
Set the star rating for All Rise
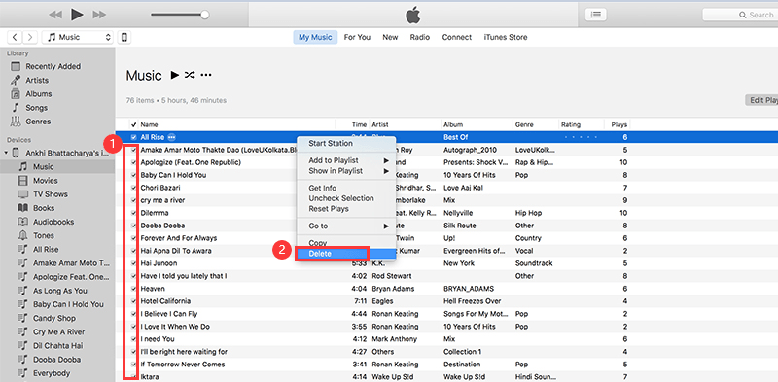pyautogui.click(x=581, y=137)
